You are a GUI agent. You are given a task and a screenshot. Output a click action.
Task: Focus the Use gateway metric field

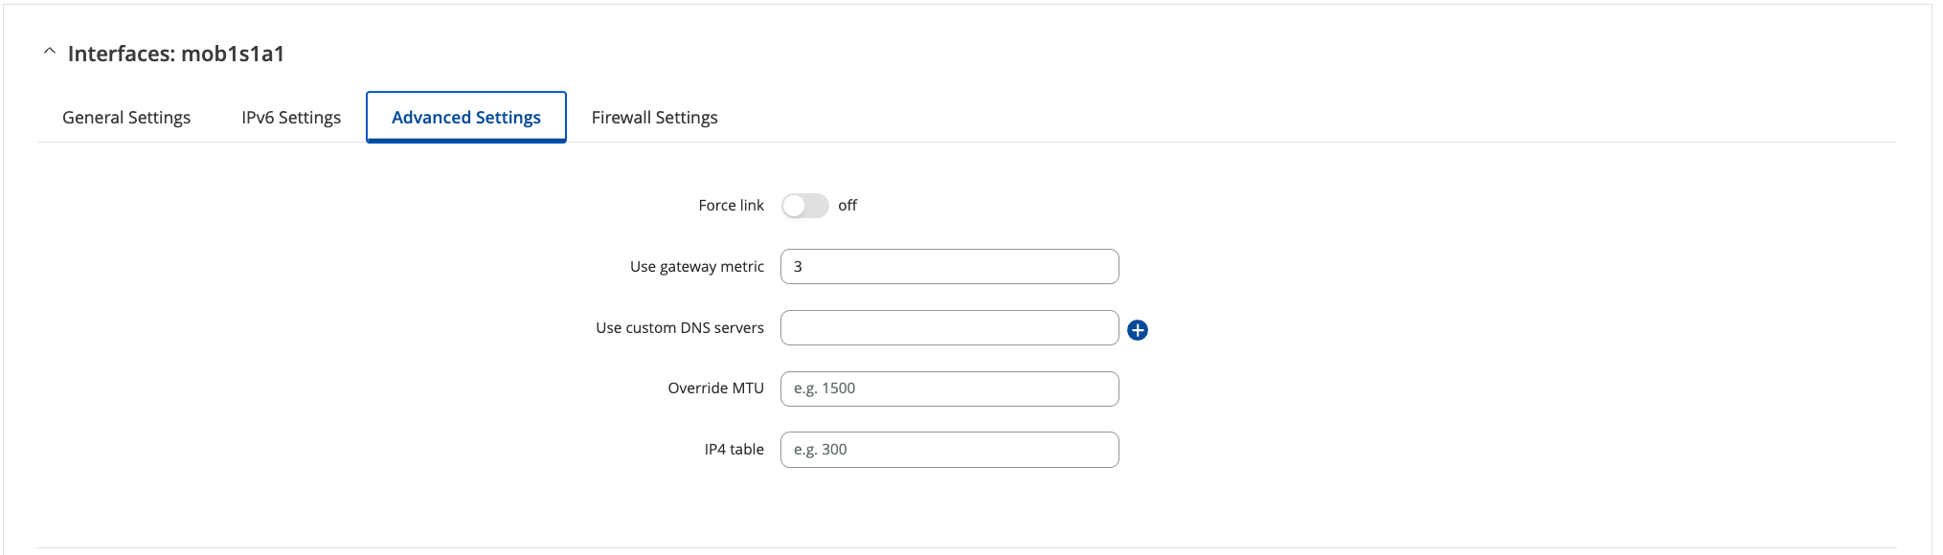950,267
